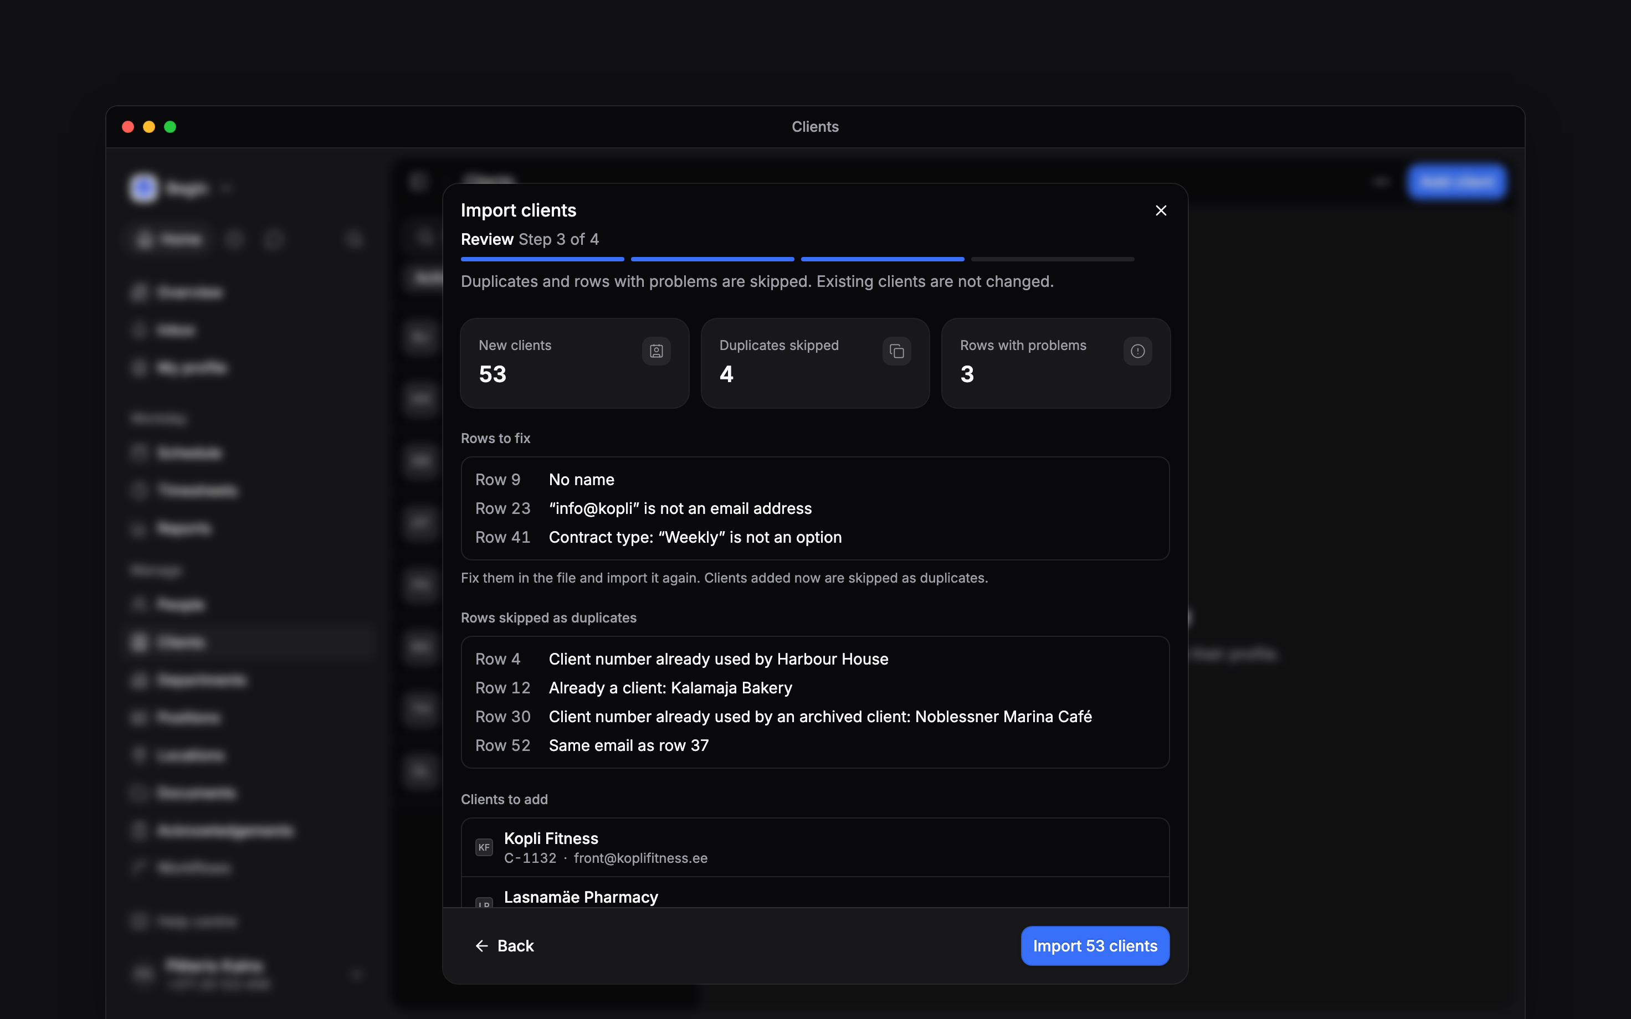
Task: Click the Row 23 info@kopli email error
Action: point(815,508)
